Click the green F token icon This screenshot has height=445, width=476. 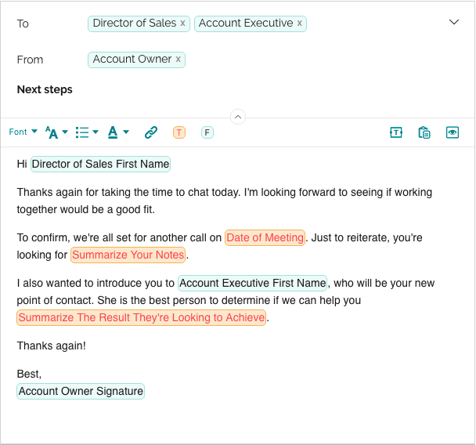click(207, 132)
